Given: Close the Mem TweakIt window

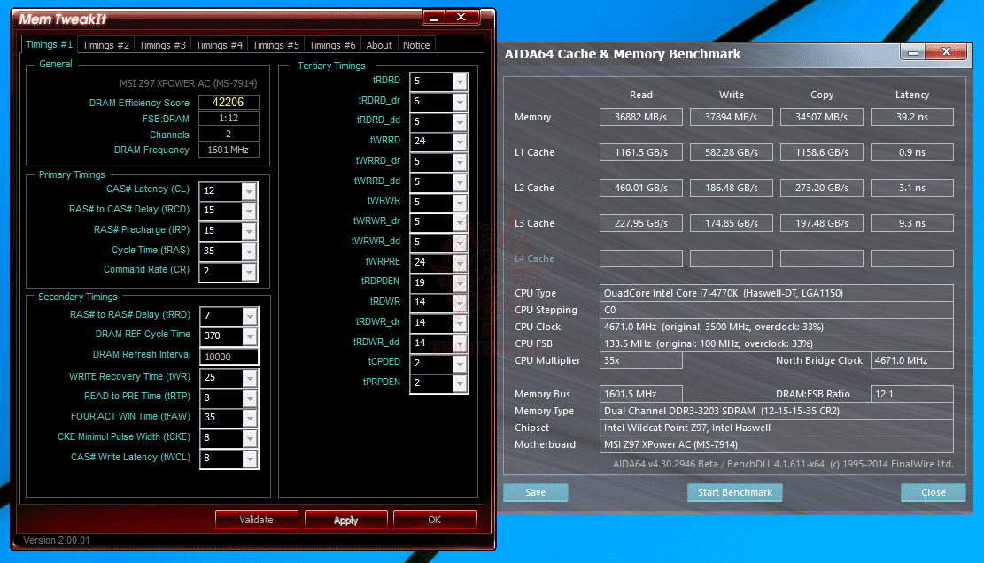Looking at the screenshot, I should [x=461, y=17].
